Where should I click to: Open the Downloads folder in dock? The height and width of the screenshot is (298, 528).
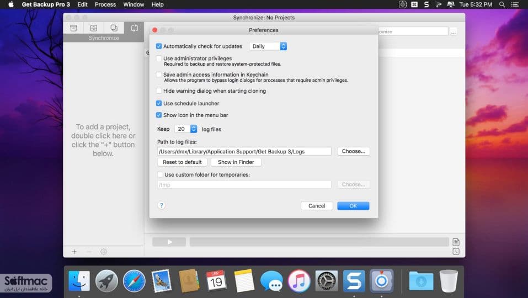pyautogui.click(x=421, y=281)
